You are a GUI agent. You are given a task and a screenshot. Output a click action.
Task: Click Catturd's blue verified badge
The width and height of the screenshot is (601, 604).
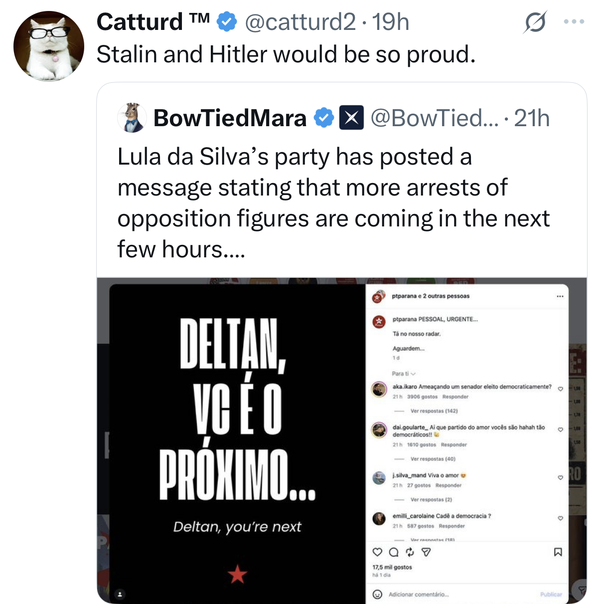pyautogui.click(x=228, y=22)
